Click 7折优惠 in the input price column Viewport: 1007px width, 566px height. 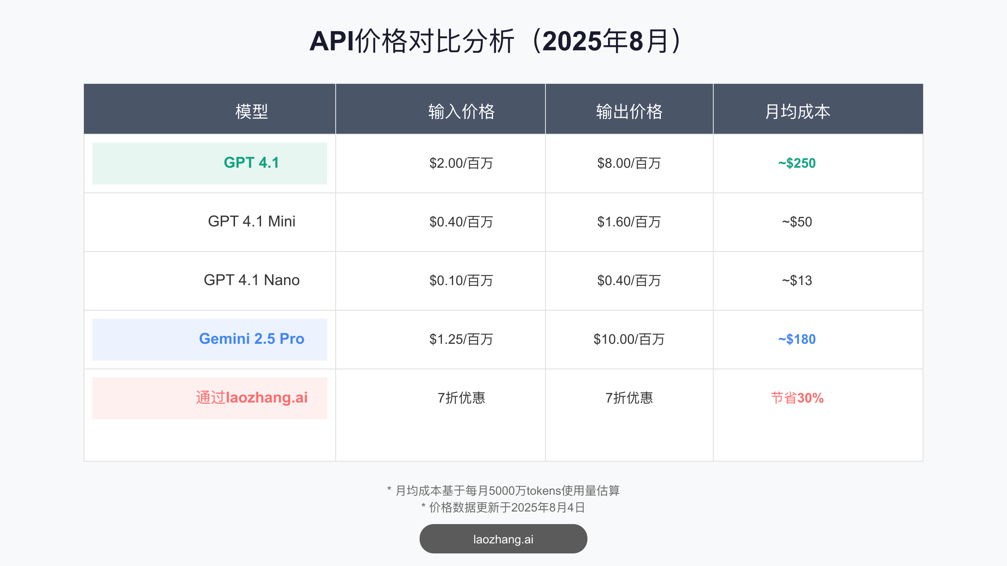(x=462, y=398)
